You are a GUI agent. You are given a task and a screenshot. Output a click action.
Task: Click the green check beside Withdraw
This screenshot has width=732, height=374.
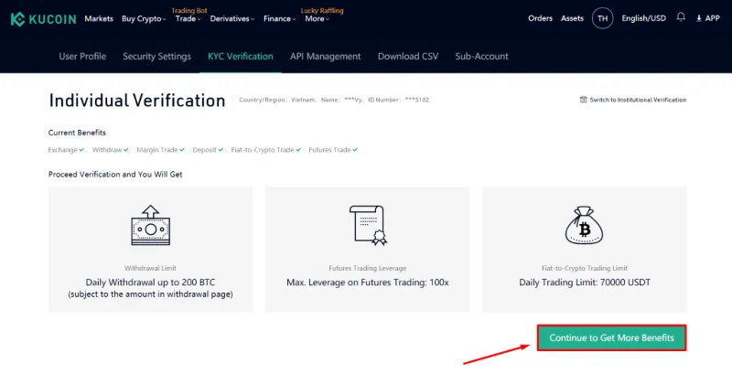[126, 150]
